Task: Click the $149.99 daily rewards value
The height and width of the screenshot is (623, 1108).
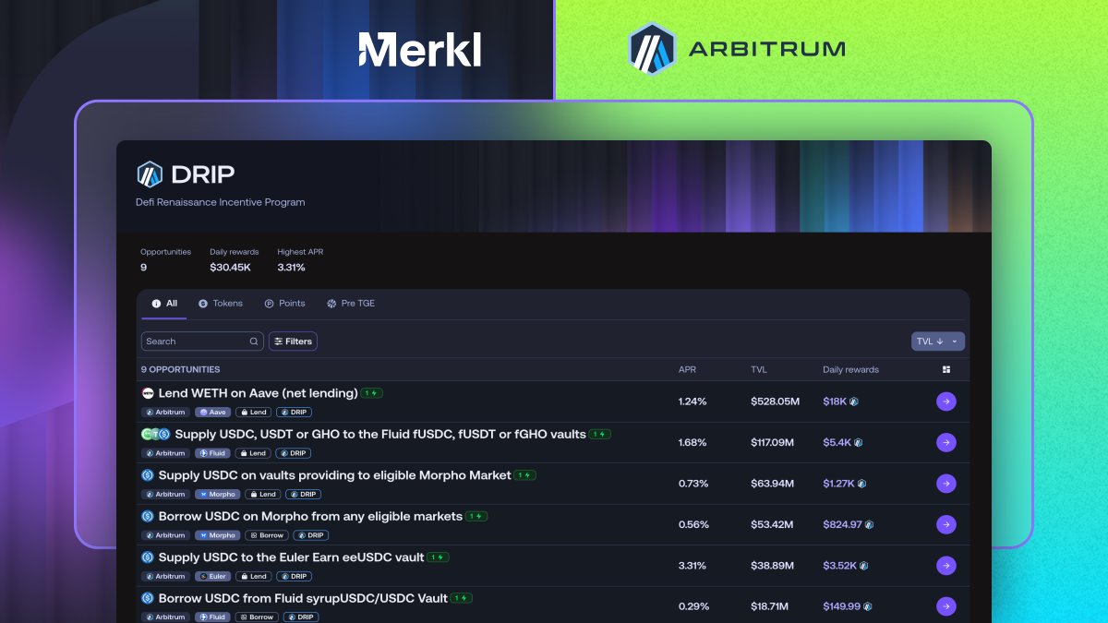Action: click(x=841, y=606)
